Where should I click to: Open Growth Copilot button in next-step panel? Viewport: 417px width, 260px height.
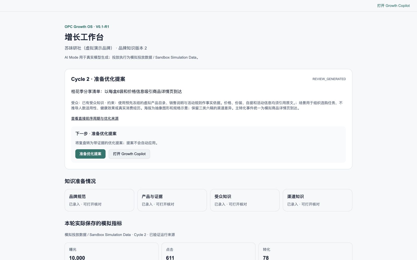[x=129, y=154]
